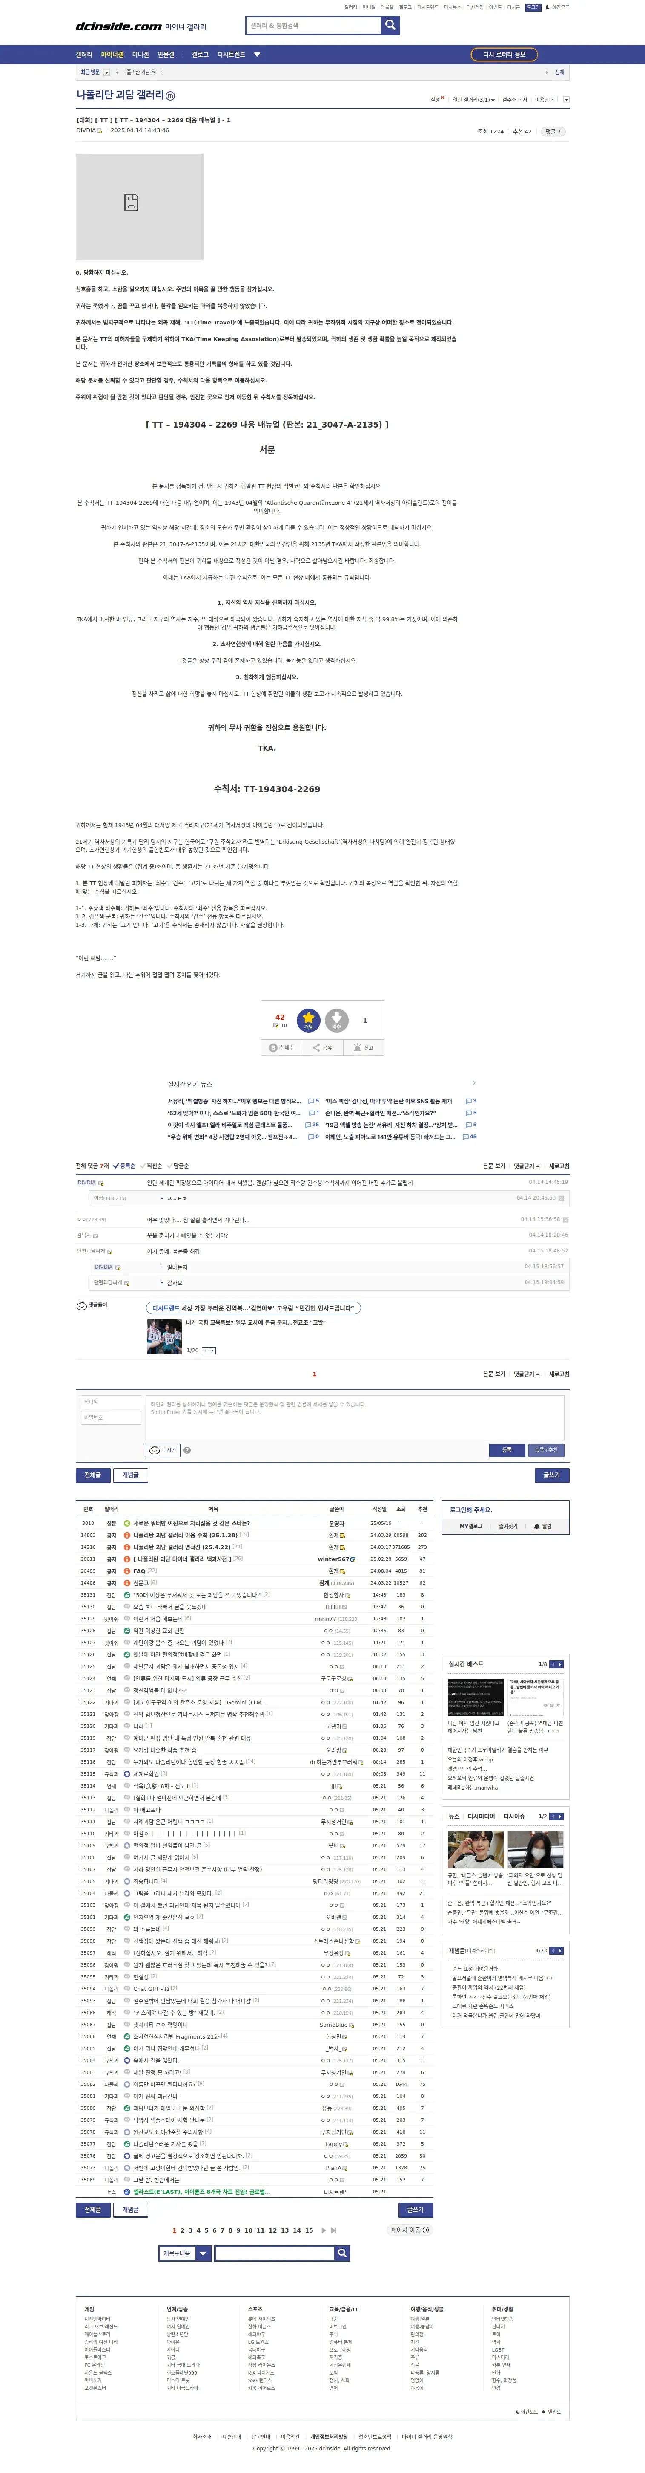Expand the menu arrow after 디시트렌드
The height and width of the screenshot is (2473, 645).
257,55
